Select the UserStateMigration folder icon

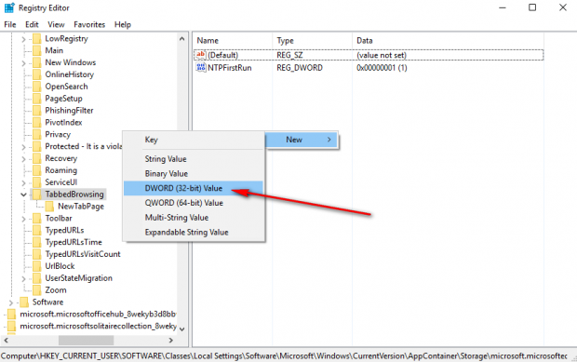(x=37, y=278)
